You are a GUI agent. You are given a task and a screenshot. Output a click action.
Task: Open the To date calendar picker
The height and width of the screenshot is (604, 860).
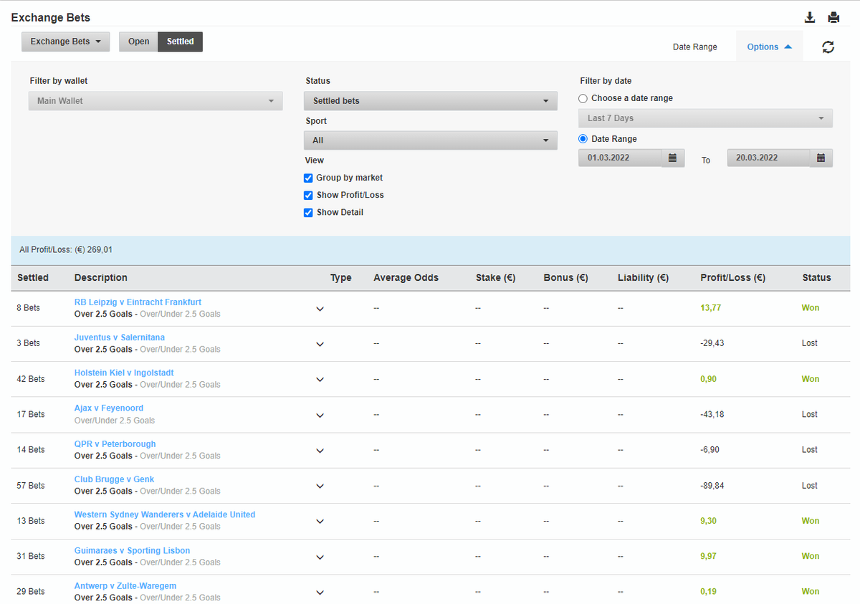(821, 158)
